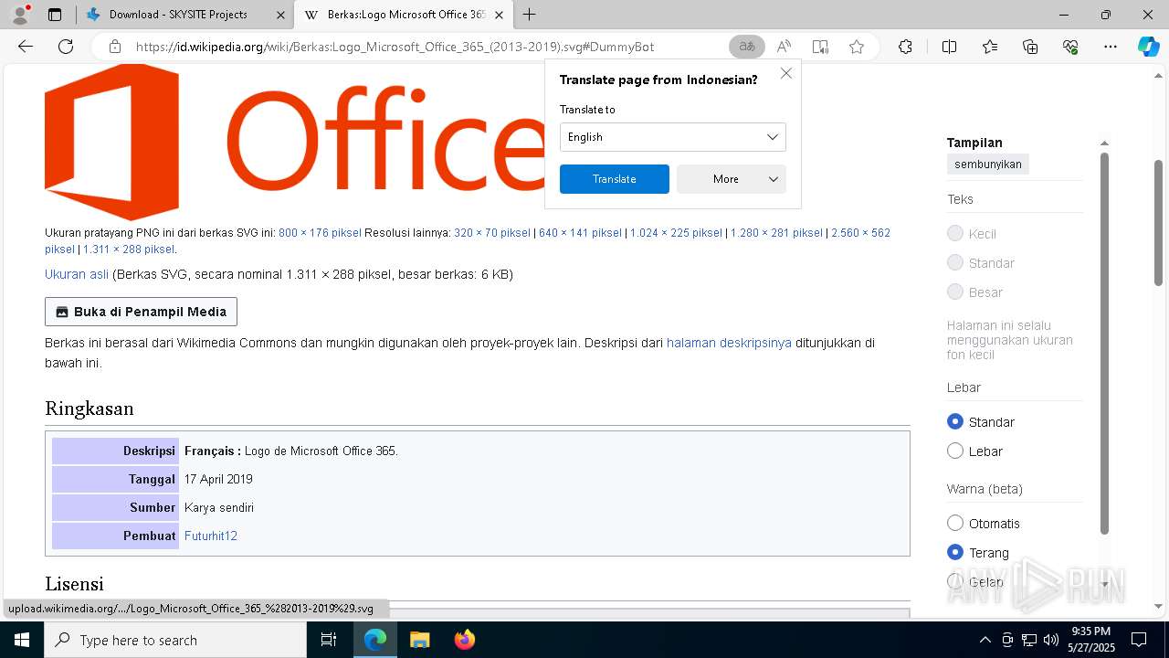Image resolution: width=1169 pixels, height=658 pixels.
Task: Select Gelap color mode radio
Action: tap(955, 581)
